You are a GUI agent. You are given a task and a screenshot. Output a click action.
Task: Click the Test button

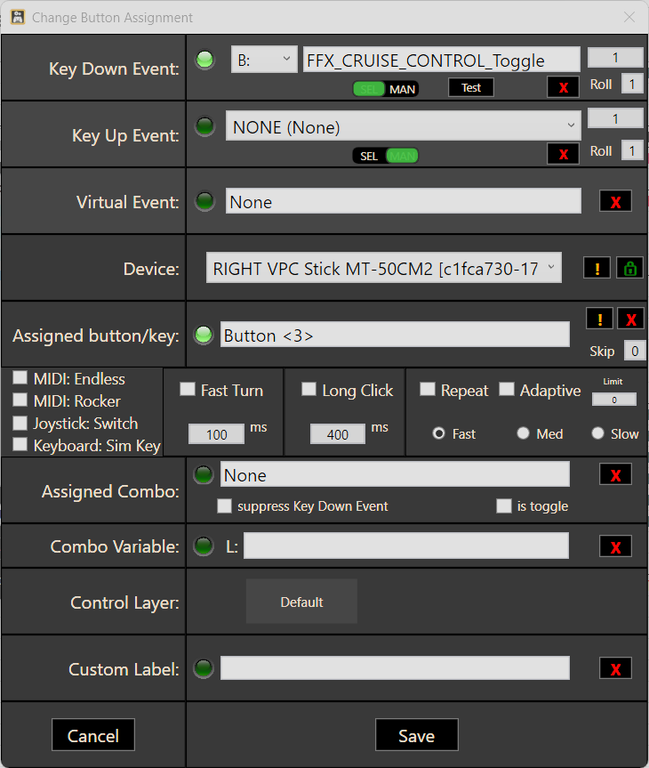coord(470,88)
